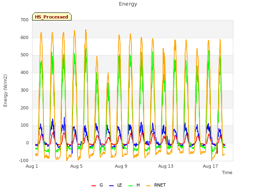Click the 700 y-axis tick value
This screenshot has height=193, width=257.
pyautogui.click(x=24, y=20)
